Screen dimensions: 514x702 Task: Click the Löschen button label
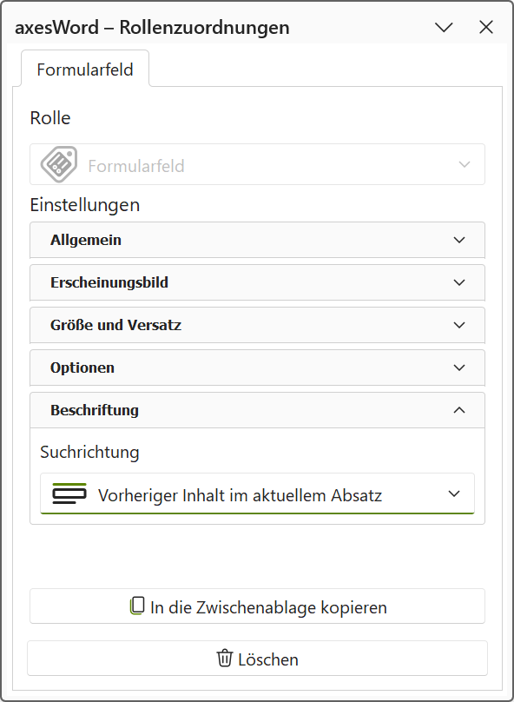268,659
